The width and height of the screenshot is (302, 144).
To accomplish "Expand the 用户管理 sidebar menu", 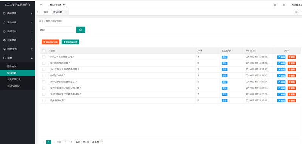I will click(x=17, y=22).
